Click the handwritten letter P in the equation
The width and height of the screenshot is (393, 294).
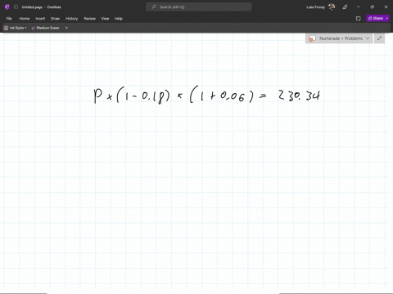click(x=97, y=96)
